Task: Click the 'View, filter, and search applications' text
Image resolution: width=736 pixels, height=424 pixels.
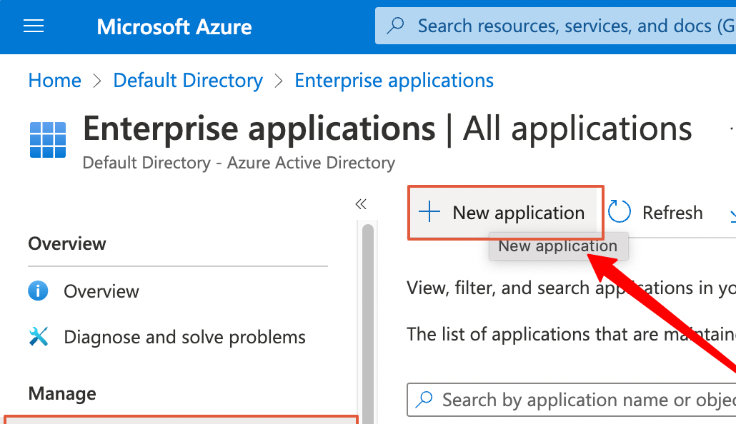Action: pyautogui.click(x=571, y=288)
